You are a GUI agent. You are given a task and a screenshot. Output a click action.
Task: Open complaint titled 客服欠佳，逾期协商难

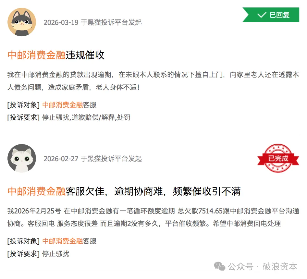[x=124, y=191]
